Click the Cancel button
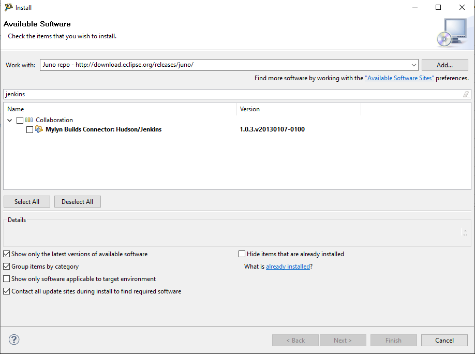Viewport: 475px width, 354px height. click(444, 341)
